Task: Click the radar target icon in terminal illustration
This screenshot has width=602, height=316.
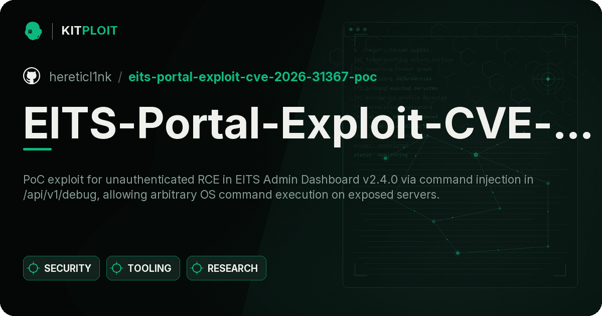Action: [548, 79]
